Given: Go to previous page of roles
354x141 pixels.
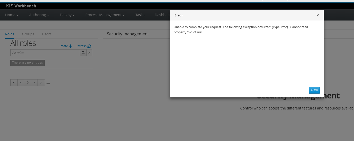Looking at the screenshot, I should click(x=21, y=83).
